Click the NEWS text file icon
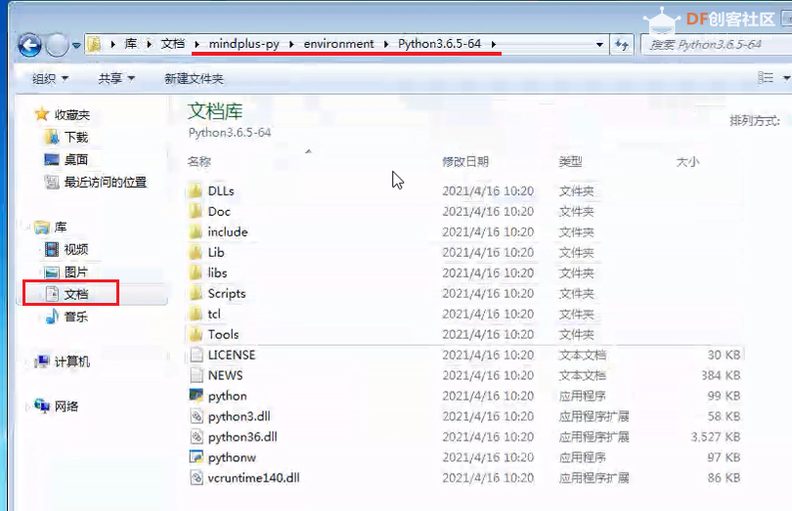The height and width of the screenshot is (511, 792). [196, 375]
